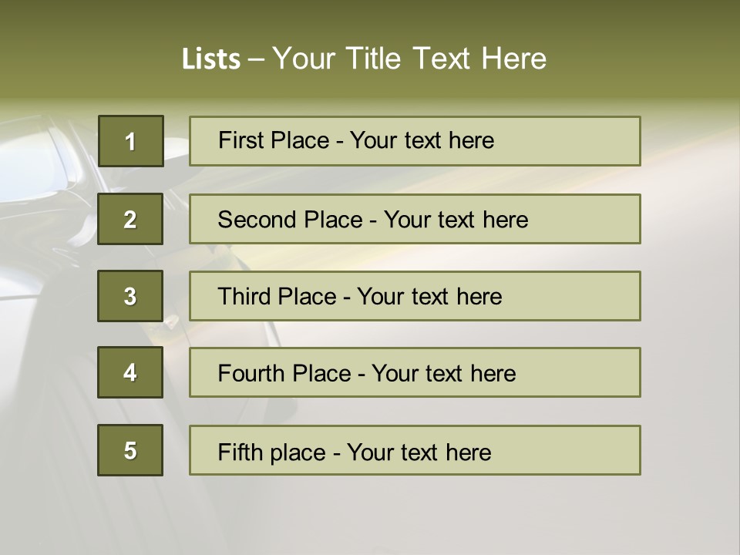The image size is (740, 555).
Task: Click the text Fifth place
Action: click(x=272, y=452)
